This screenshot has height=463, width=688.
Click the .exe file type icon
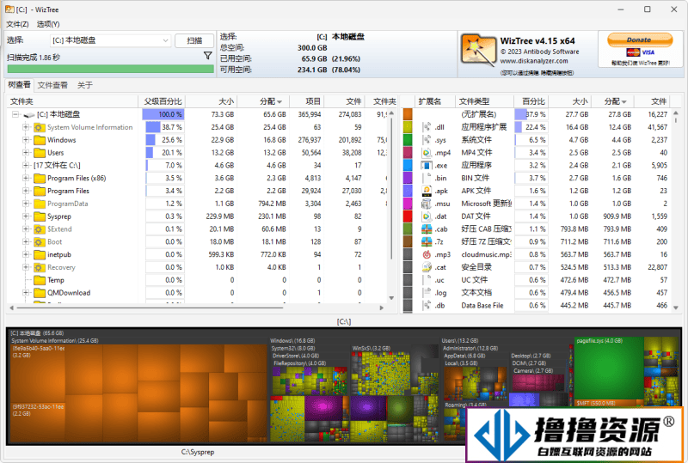pyautogui.click(x=427, y=165)
